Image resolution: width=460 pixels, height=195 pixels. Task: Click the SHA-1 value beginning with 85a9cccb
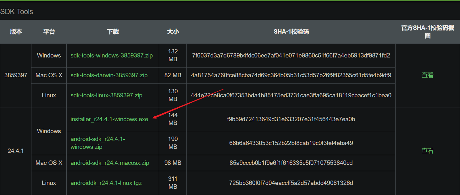291,163
